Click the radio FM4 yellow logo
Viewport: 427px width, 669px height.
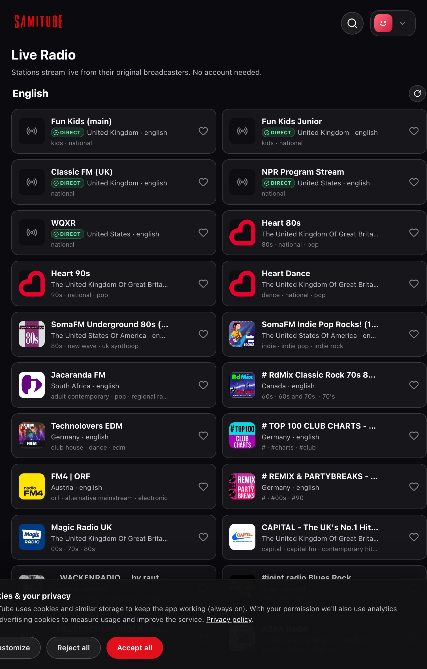coord(32,486)
